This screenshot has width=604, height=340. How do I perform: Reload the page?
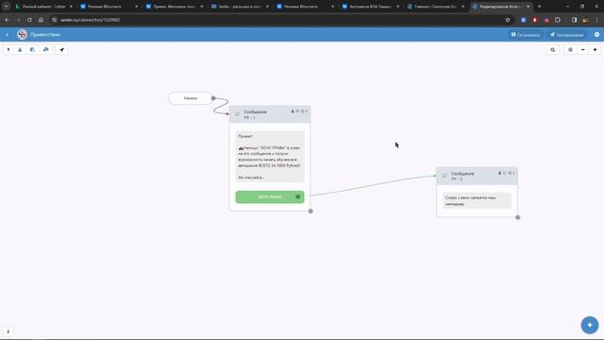29,20
